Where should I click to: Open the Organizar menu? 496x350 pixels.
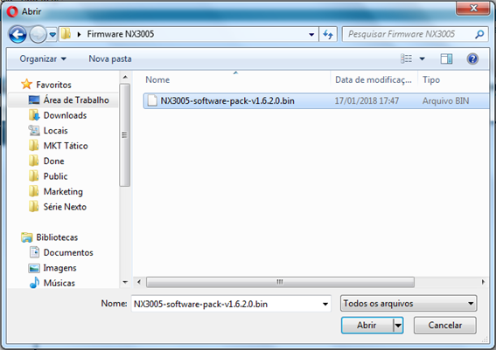(43, 59)
